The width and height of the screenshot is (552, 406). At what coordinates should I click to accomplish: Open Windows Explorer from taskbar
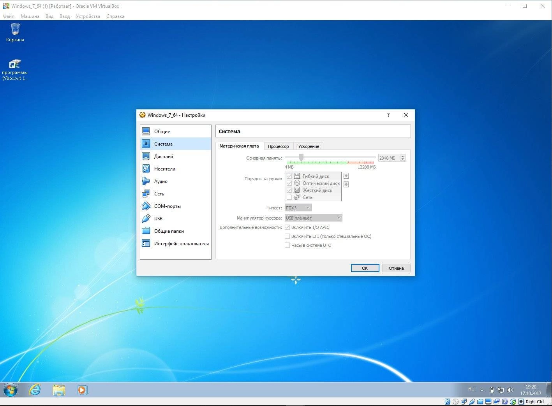(x=59, y=390)
